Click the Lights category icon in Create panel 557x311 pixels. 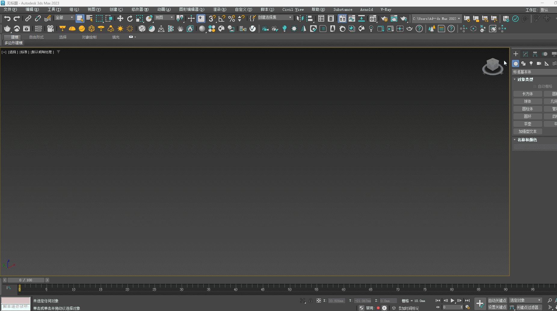[x=531, y=63]
